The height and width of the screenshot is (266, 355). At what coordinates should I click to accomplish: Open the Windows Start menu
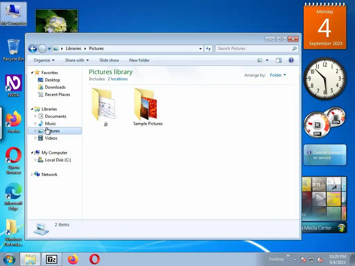coord(9,259)
